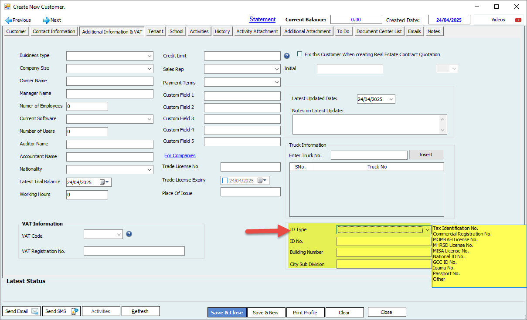Open the For Companies link
The image size is (527, 320).
[180, 155]
